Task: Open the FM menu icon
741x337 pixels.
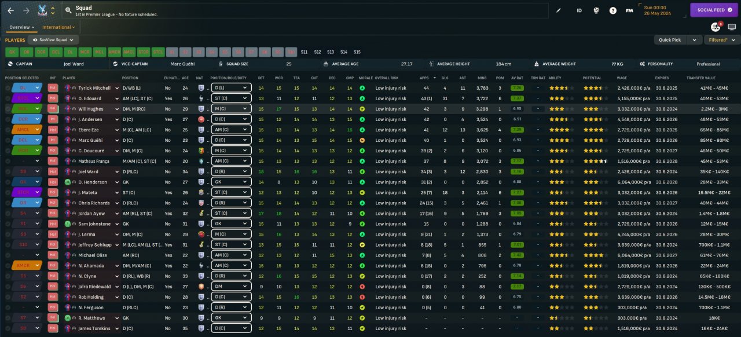Action: point(629,10)
